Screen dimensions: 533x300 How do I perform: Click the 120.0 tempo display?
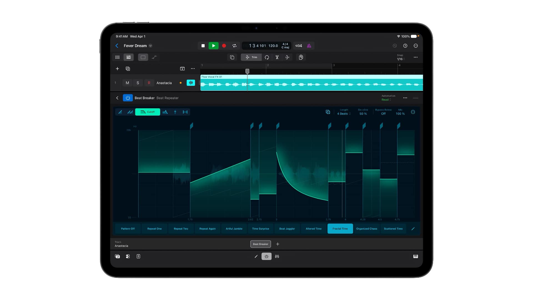coord(273,46)
